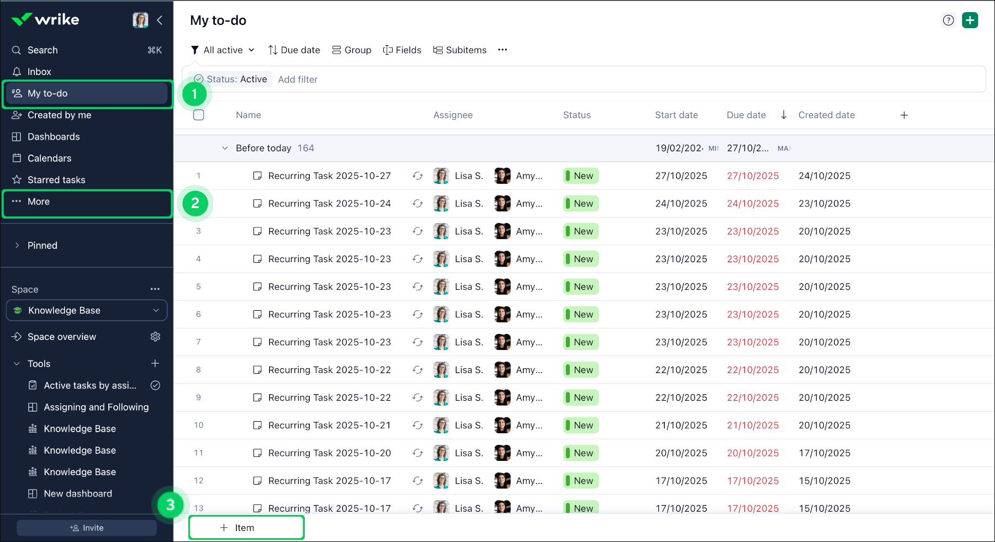
Task: Go to Inbox in the sidebar
Action: click(39, 72)
